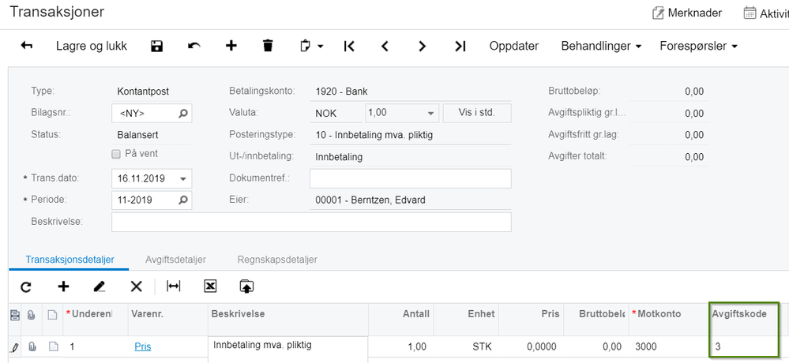Viewport: 789px width, 363px height.
Task: Refresh the transaction details grid
Action: pos(25,286)
